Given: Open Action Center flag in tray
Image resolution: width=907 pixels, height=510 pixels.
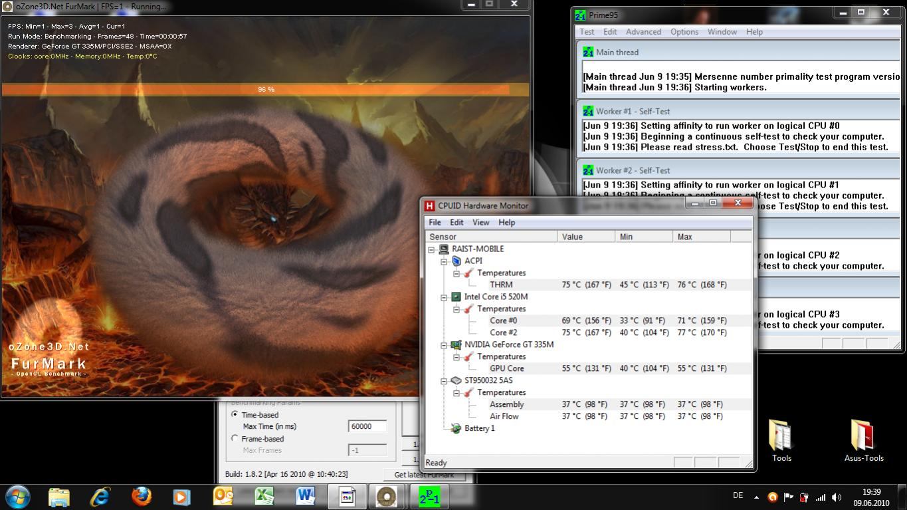Looking at the screenshot, I should click(x=789, y=497).
